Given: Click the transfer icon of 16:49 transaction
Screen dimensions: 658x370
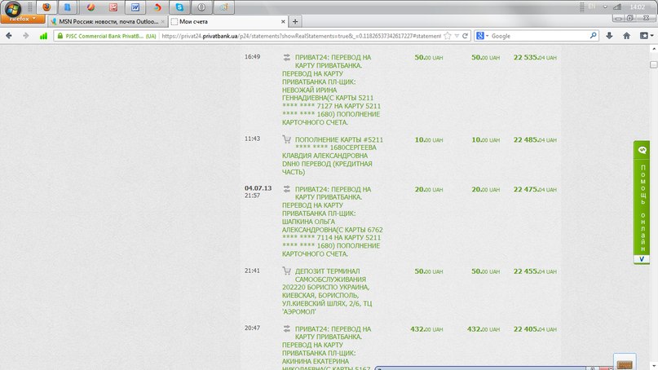Looking at the screenshot, I should pyautogui.click(x=287, y=58).
